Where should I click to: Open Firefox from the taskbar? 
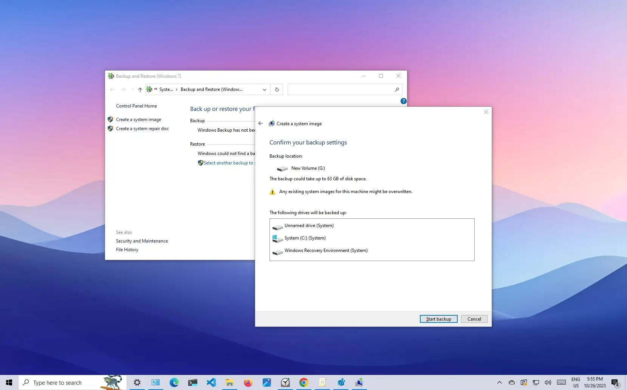[248, 383]
